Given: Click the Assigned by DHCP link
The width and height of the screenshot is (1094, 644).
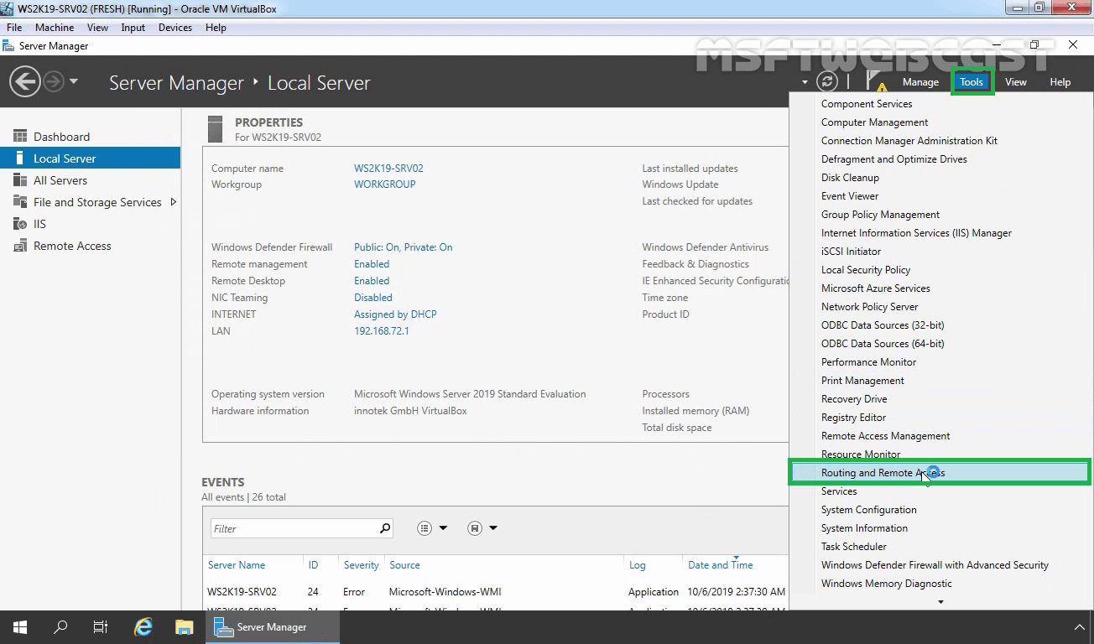Looking at the screenshot, I should pyautogui.click(x=395, y=314).
